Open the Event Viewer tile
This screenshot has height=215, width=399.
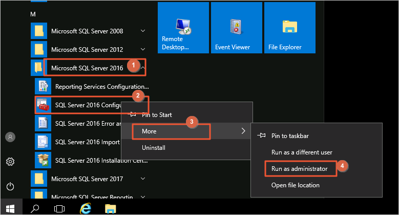click(x=237, y=28)
